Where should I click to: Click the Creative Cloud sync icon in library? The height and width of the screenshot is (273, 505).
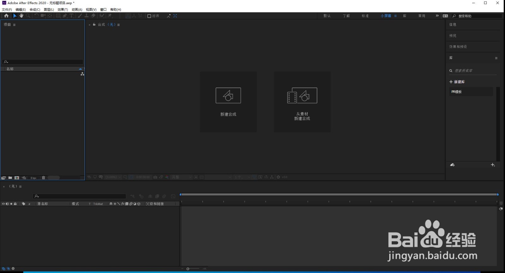452,165
